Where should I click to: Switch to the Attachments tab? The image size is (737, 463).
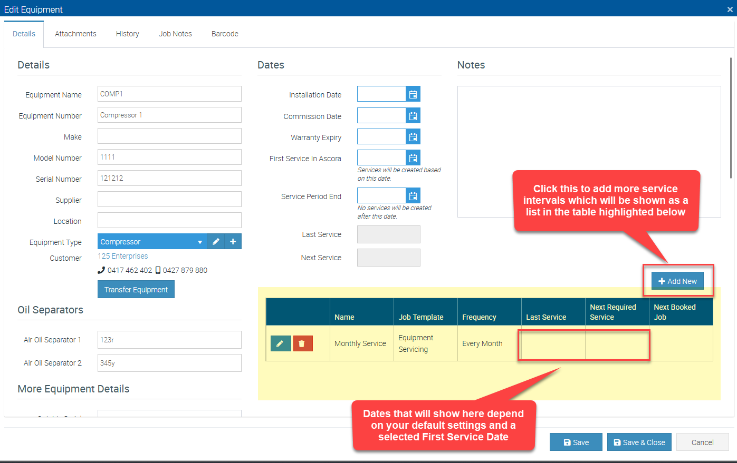[75, 34]
